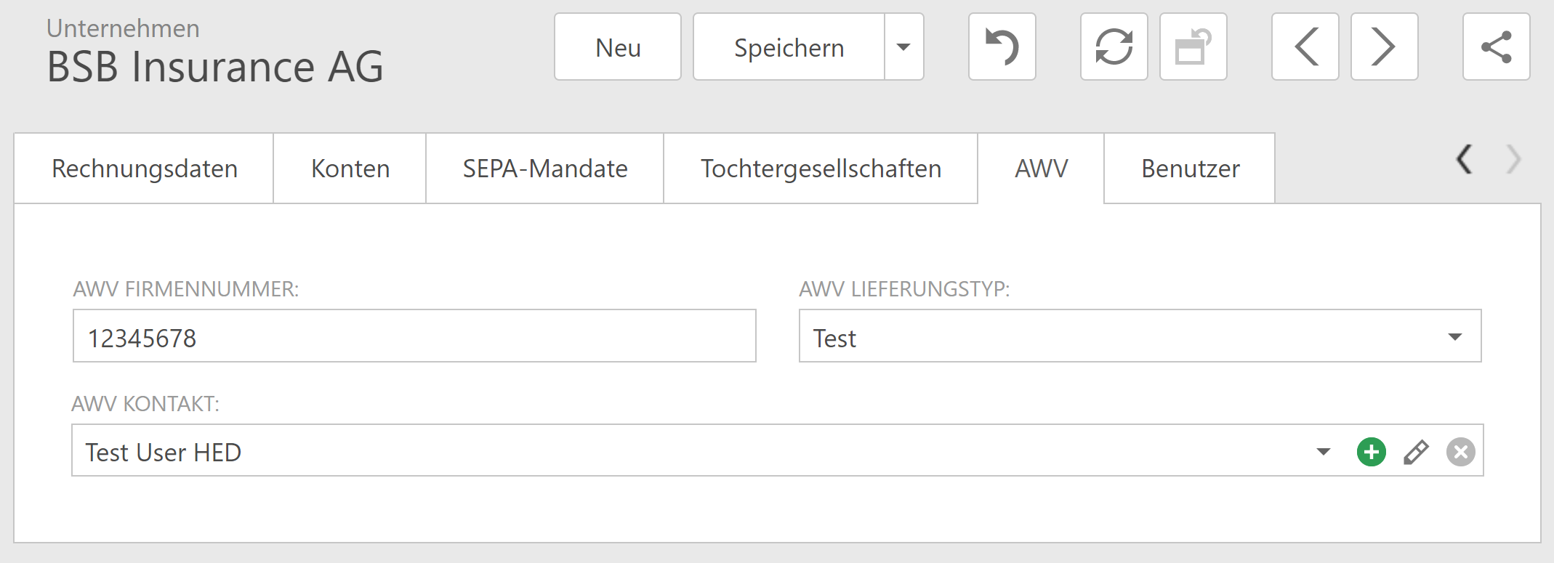Refresh the company record with circular arrows

pyautogui.click(x=1114, y=47)
